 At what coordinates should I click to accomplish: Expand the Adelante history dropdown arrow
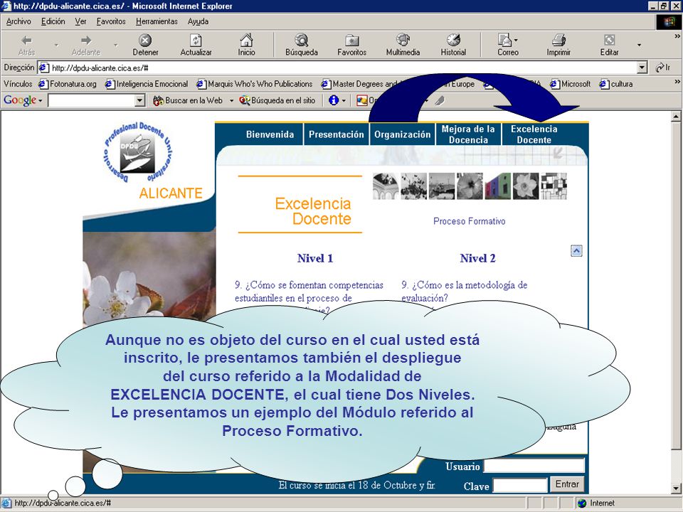pos(116,45)
